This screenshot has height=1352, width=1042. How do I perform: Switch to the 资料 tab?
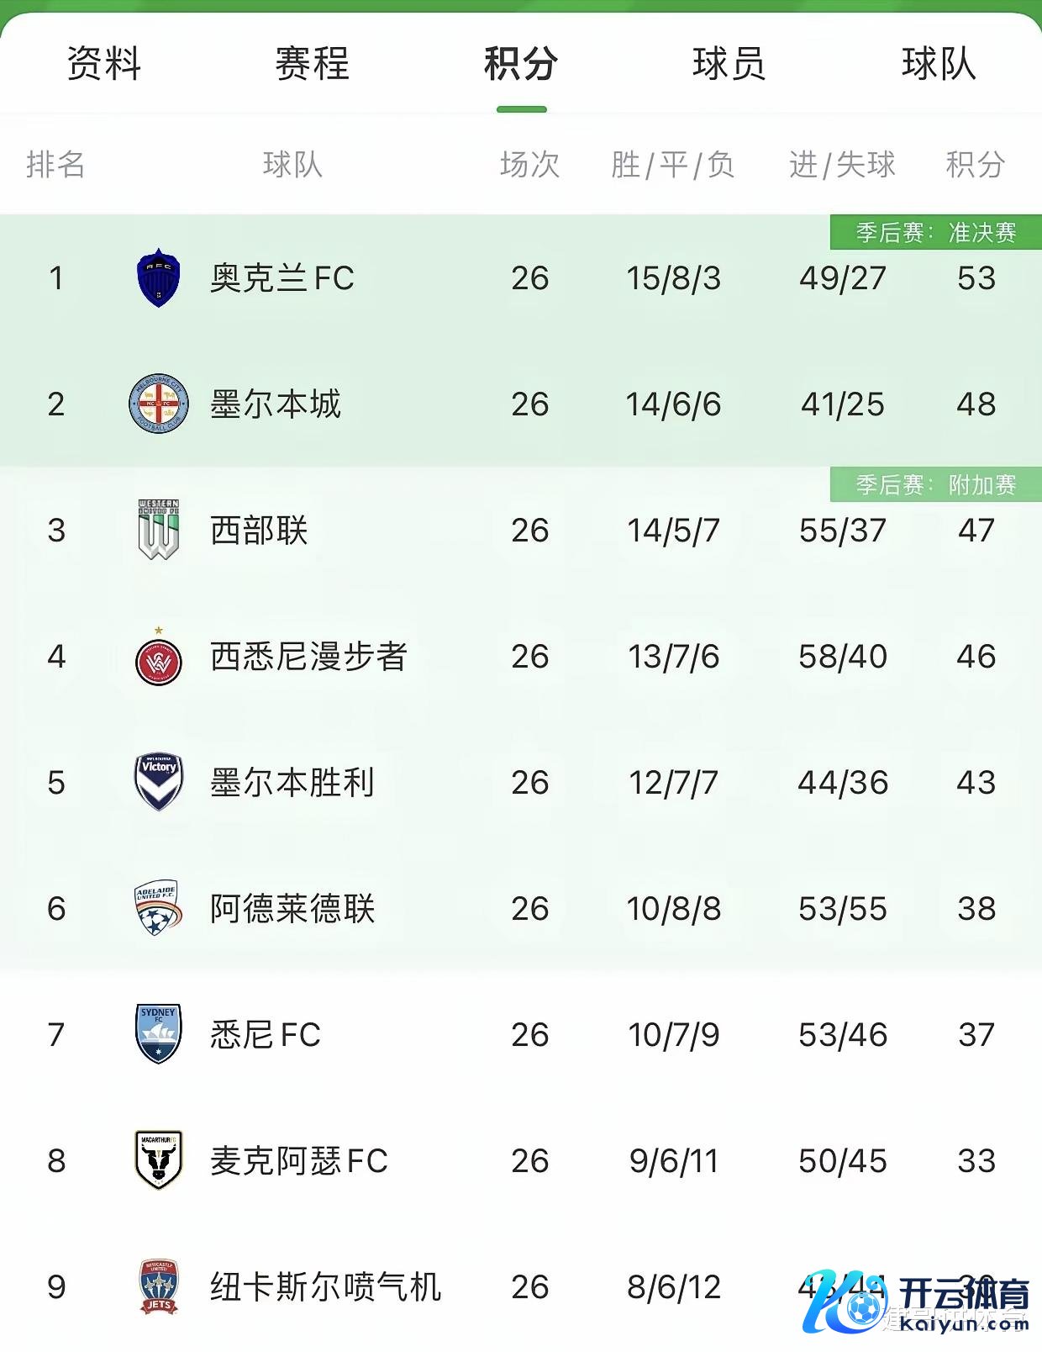pos(104,64)
